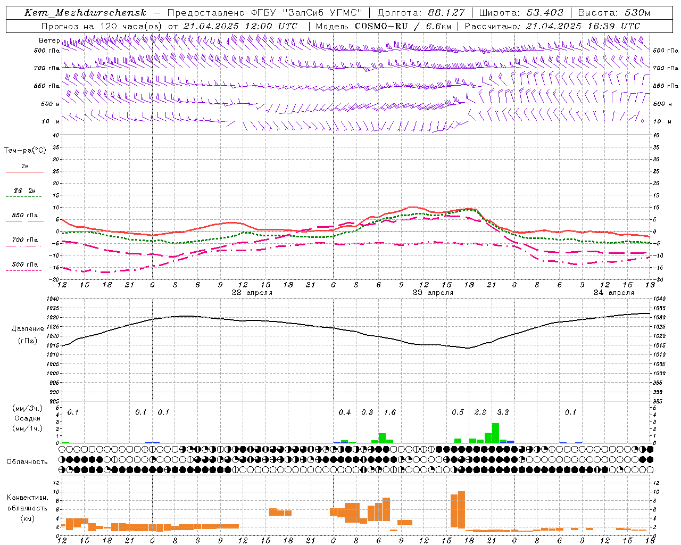Click the Осадки precipitation label
The height and width of the screenshot is (545, 681).
point(27,418)
